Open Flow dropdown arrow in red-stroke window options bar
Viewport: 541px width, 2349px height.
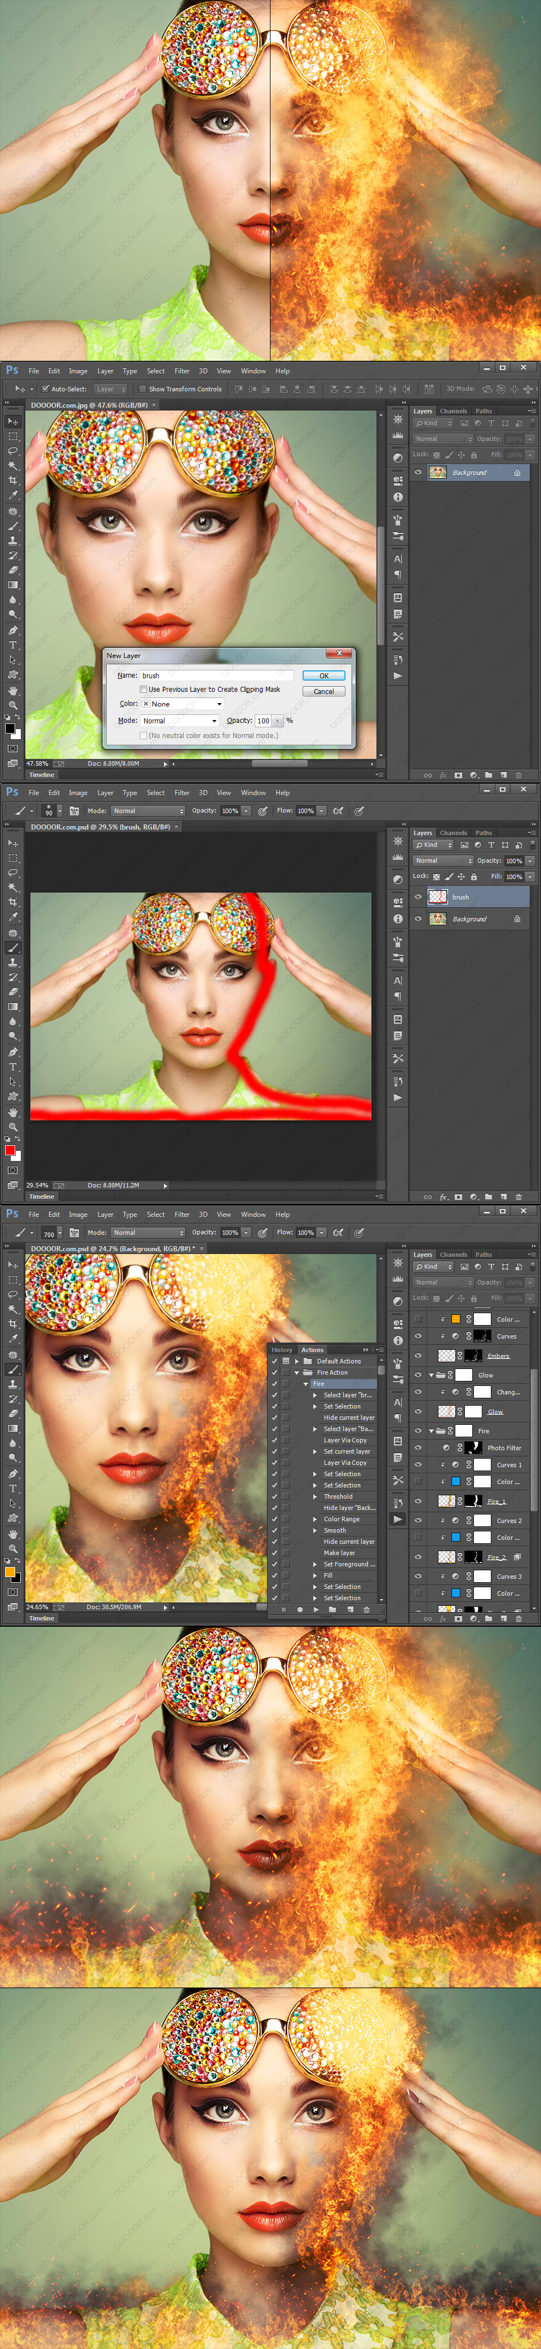point(322,811)
